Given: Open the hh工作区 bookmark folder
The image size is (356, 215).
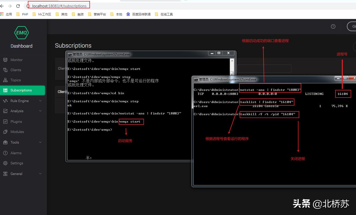Looking at the screenshot, I should (42, 14).
